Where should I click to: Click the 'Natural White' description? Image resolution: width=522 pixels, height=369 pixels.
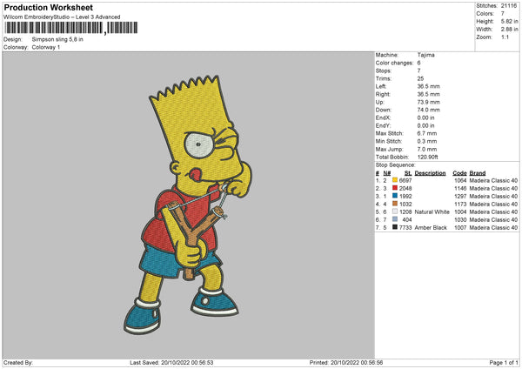(432, 211)
